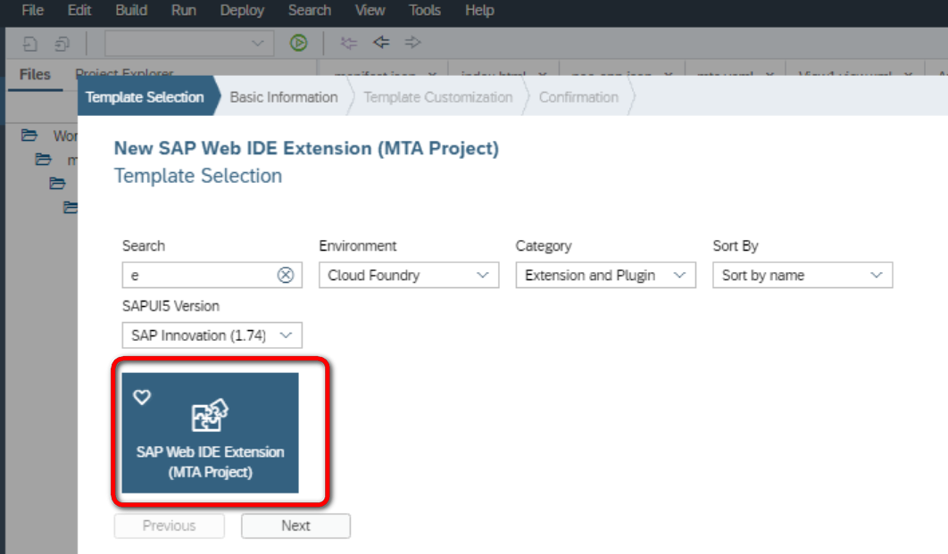Click the green Run button in the toolbar

298,43
